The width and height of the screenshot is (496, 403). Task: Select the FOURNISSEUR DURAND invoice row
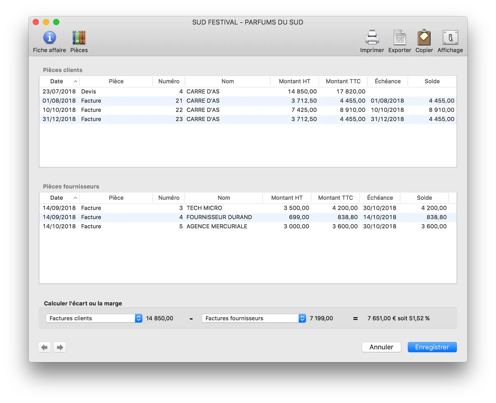coord(248,217)
